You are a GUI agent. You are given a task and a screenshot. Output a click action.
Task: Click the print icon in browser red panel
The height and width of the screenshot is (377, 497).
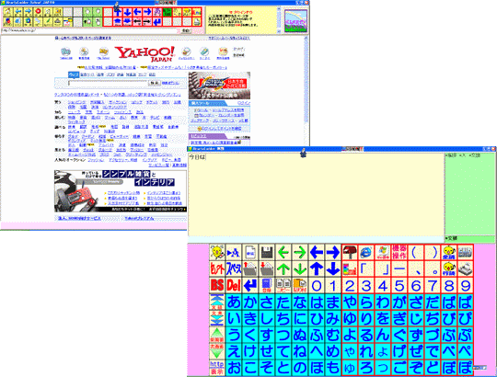pyautogui.click(x=197, y=22)
